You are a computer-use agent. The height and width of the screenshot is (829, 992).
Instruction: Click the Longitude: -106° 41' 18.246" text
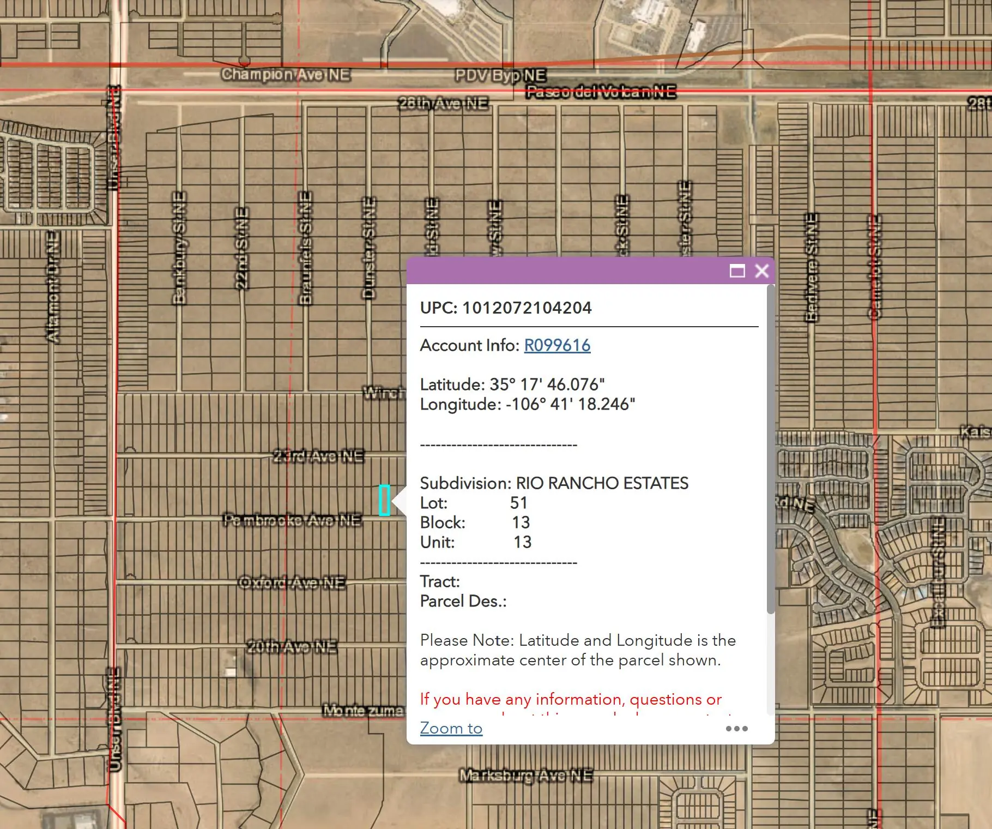click(x=528, y=404)
